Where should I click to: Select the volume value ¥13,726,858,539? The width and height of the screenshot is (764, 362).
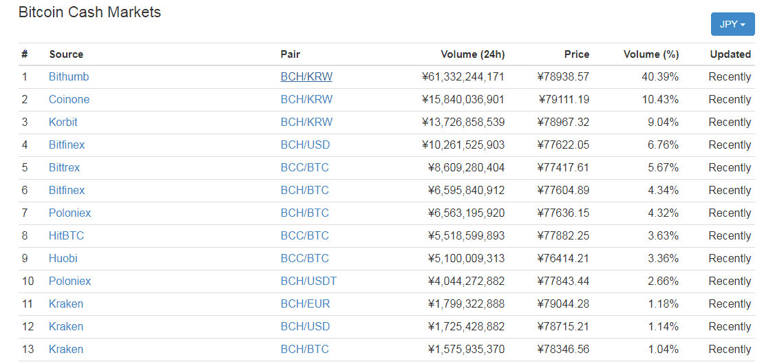(463, 122)
